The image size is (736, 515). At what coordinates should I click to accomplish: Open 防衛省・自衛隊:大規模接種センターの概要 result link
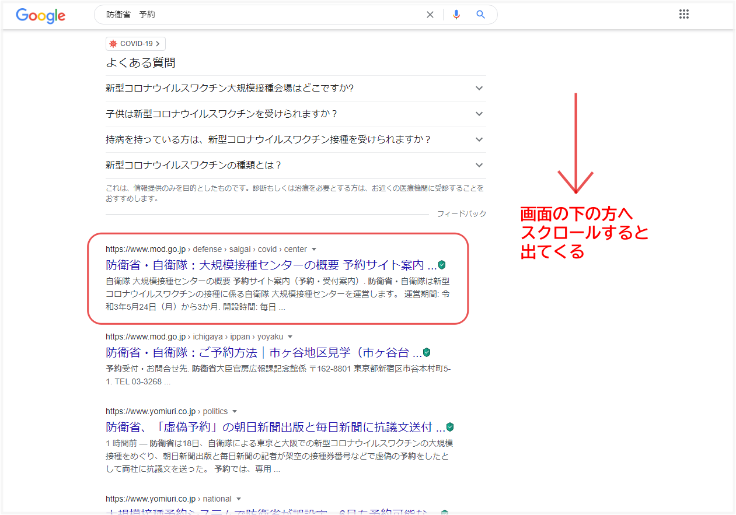tap(271, 265)
